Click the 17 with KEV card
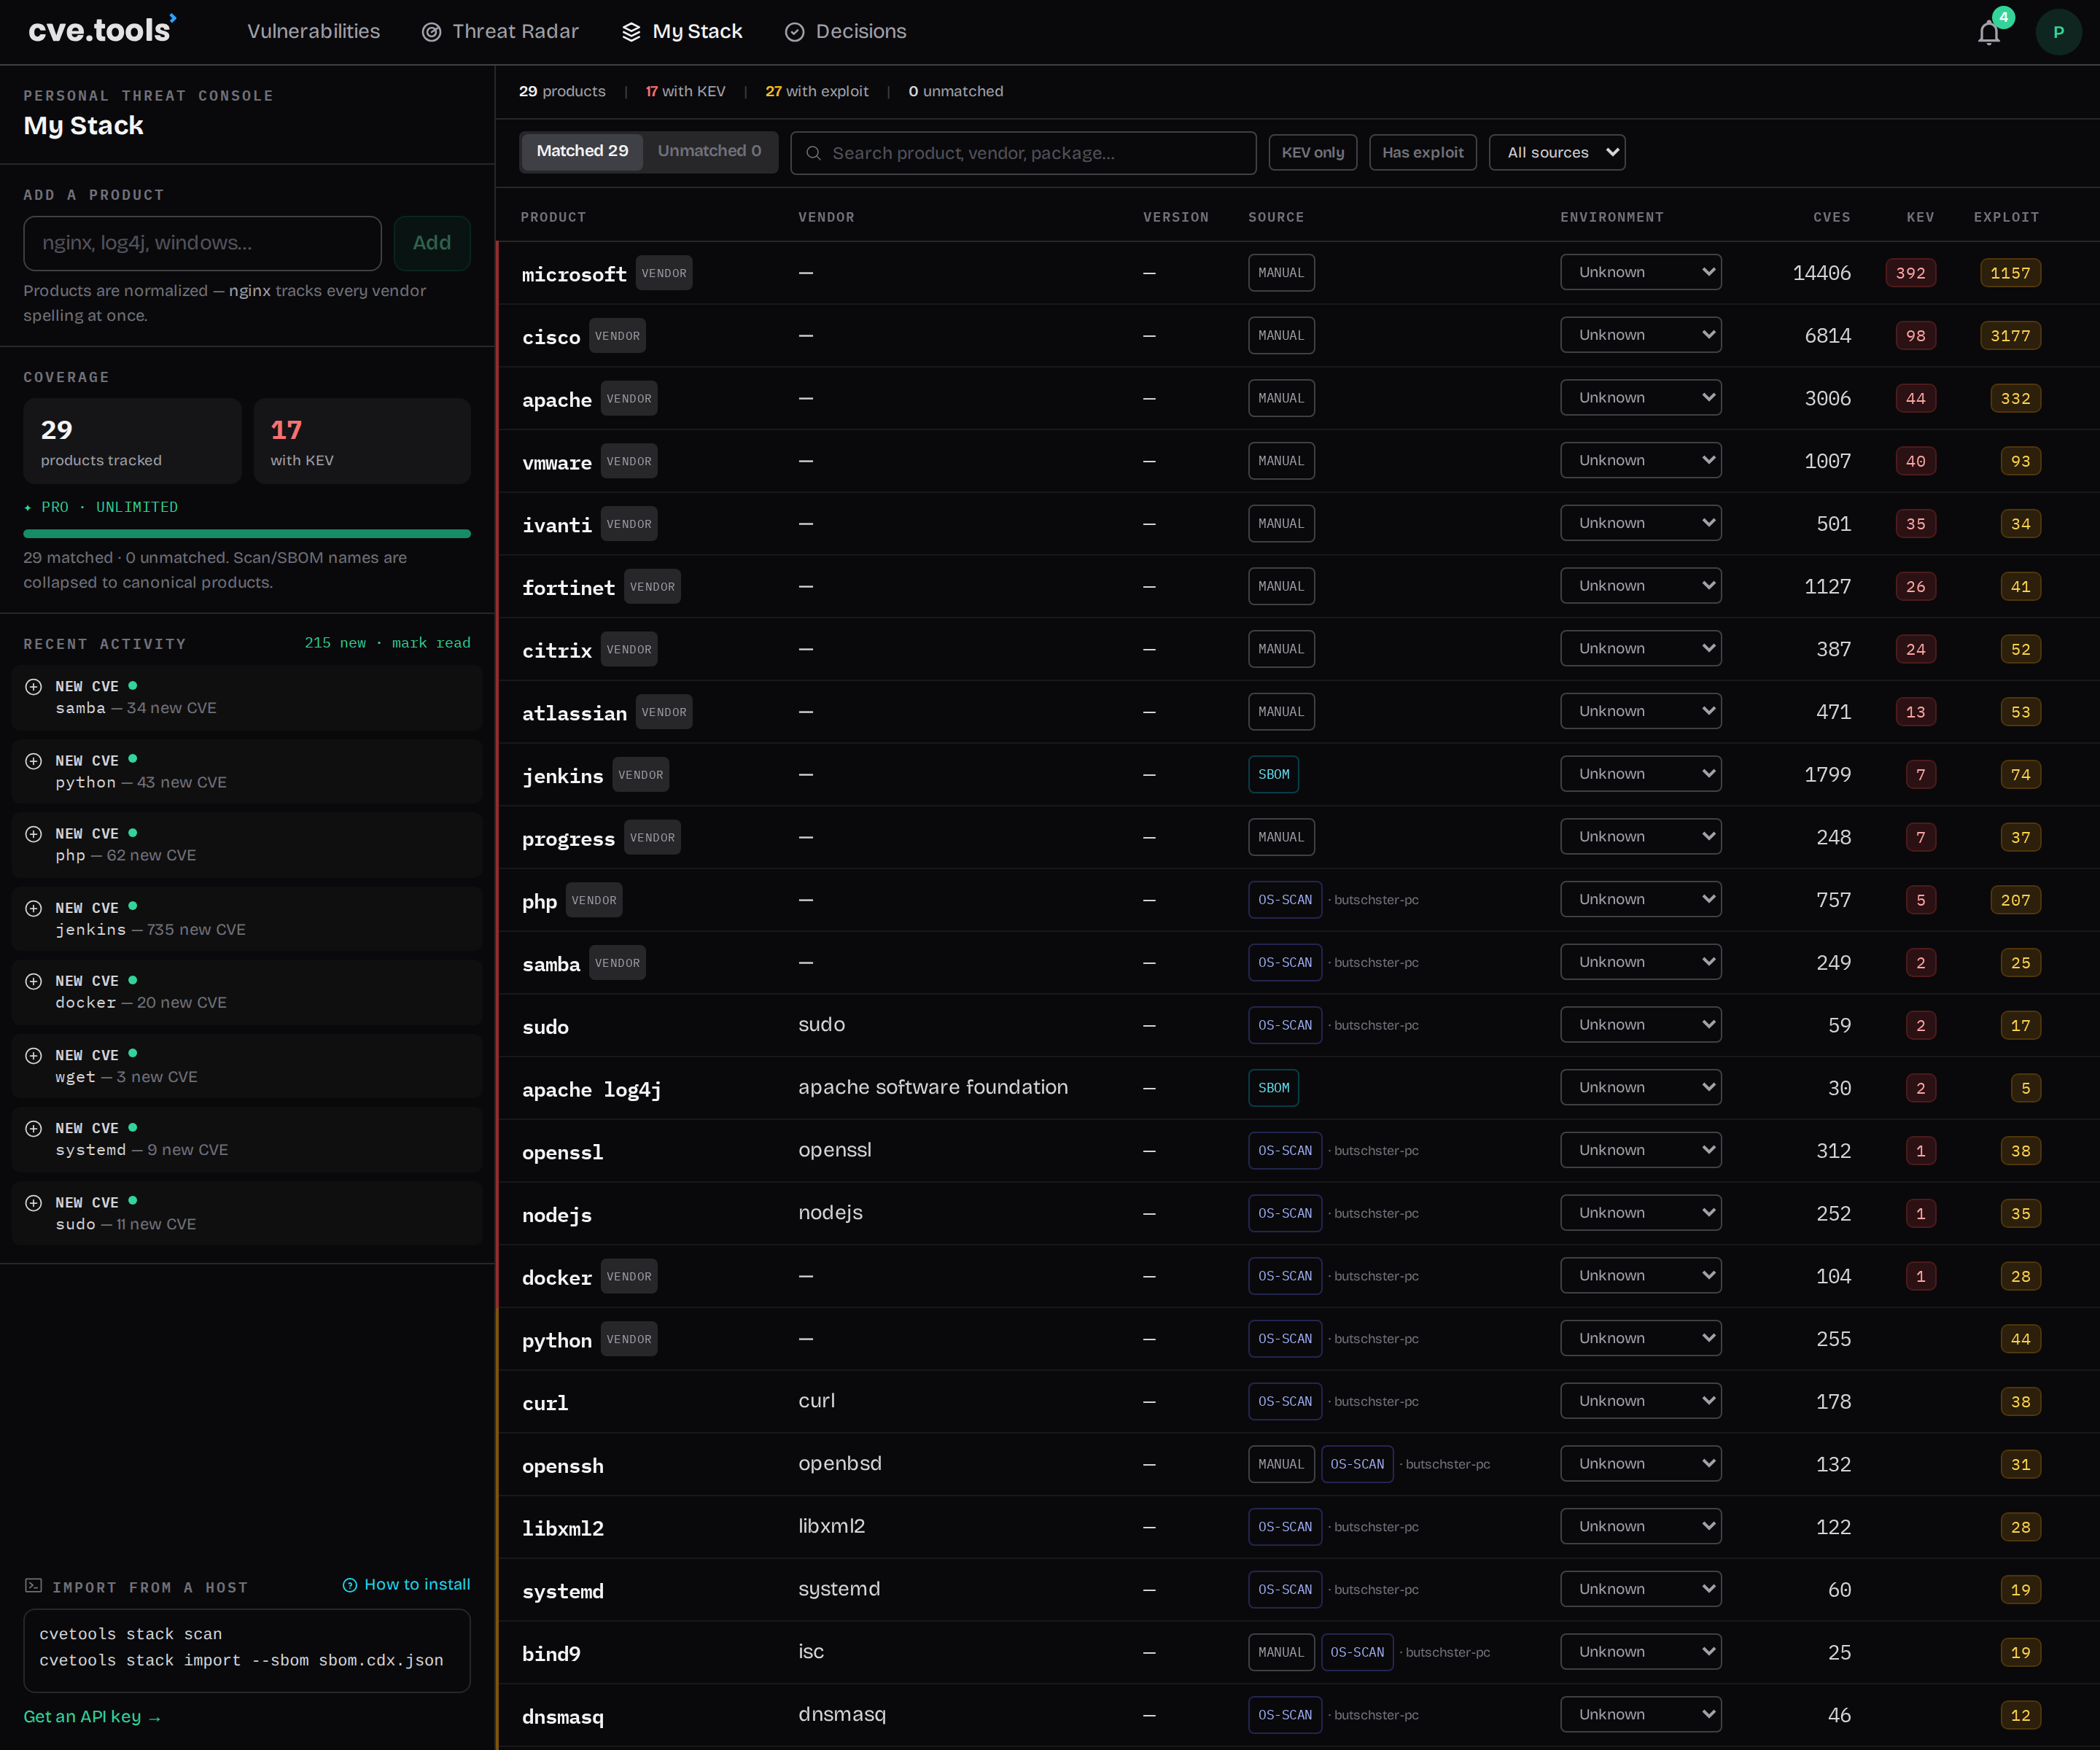 pyautogui.click(x=362, y=441)
